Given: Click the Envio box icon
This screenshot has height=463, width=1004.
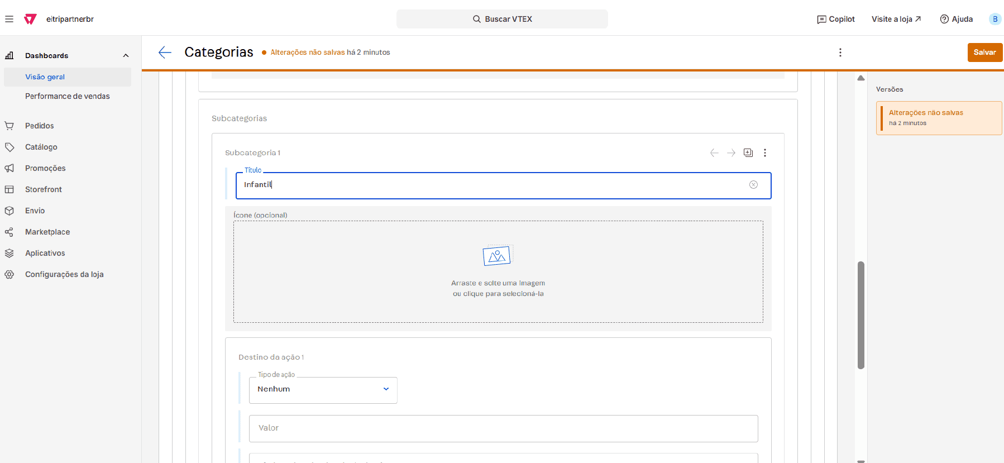Looking at the screenshot, I should click(9, 211).
